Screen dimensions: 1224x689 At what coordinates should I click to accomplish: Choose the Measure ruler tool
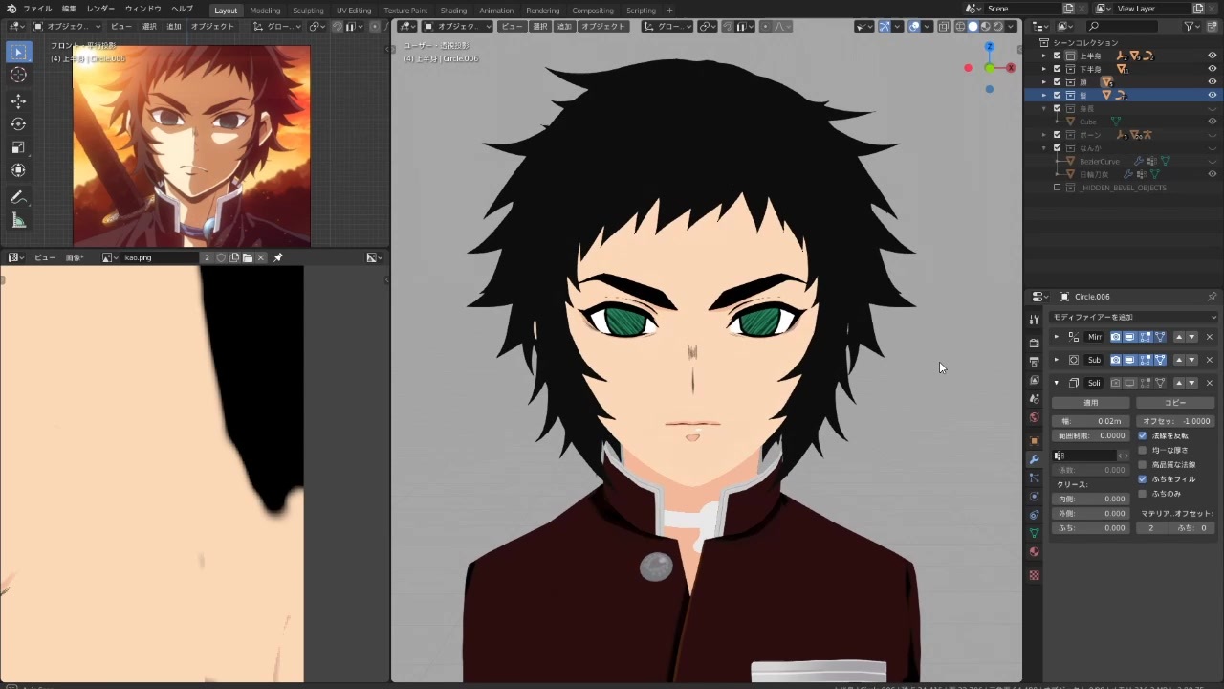coord(18,221)
